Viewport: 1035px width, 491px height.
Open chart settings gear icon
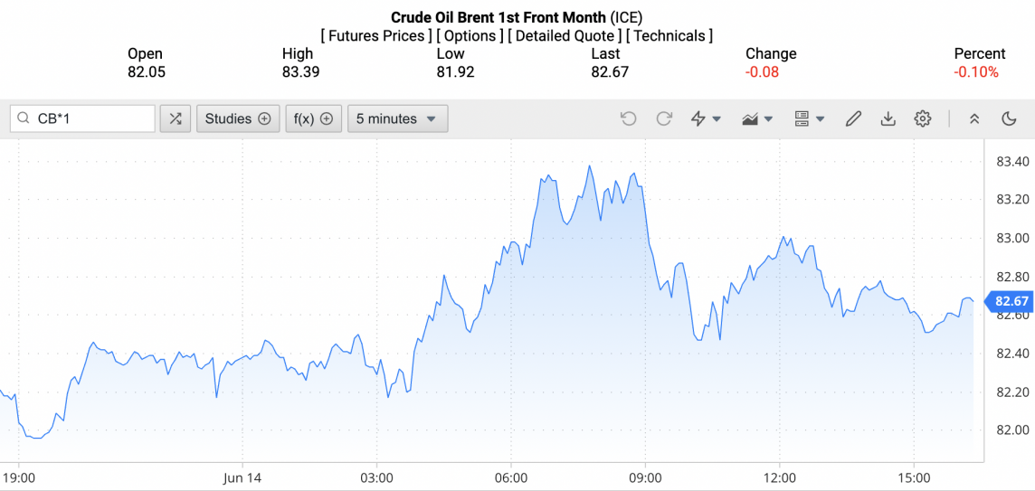923,118
